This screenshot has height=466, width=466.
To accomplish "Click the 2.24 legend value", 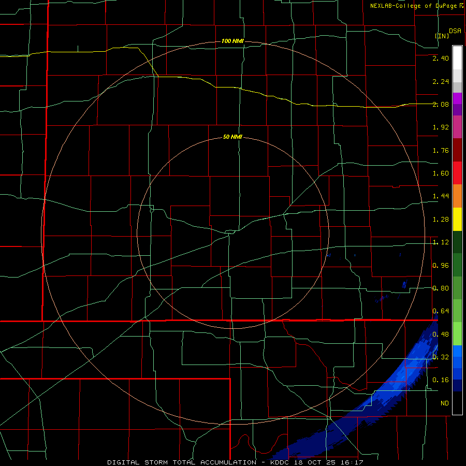I will [441, 81].
